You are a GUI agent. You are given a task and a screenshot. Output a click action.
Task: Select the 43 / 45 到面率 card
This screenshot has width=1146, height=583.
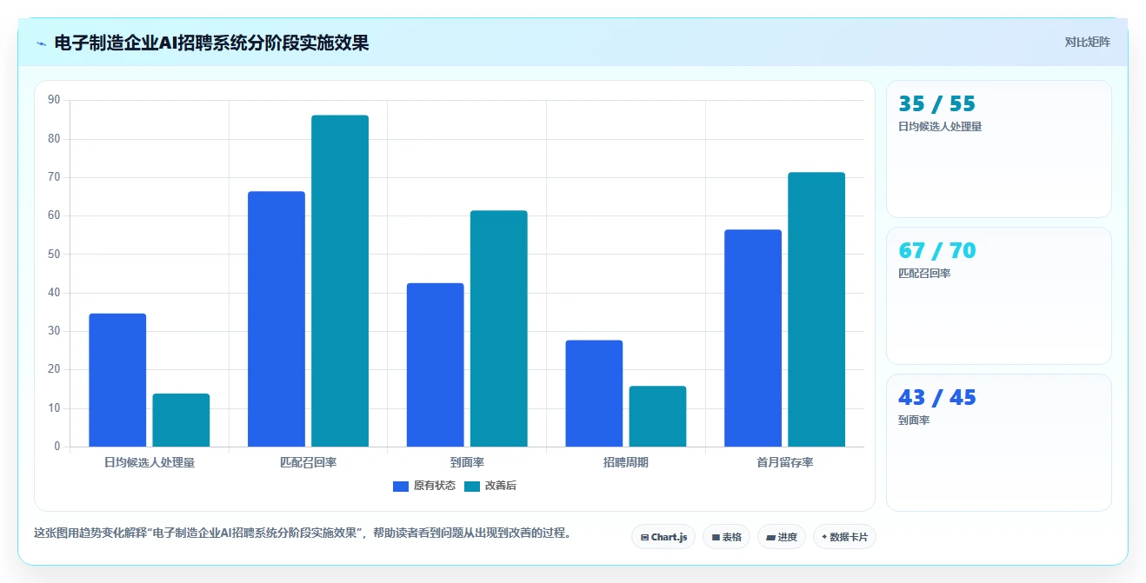pyautogui.click(x=998, y=442)
